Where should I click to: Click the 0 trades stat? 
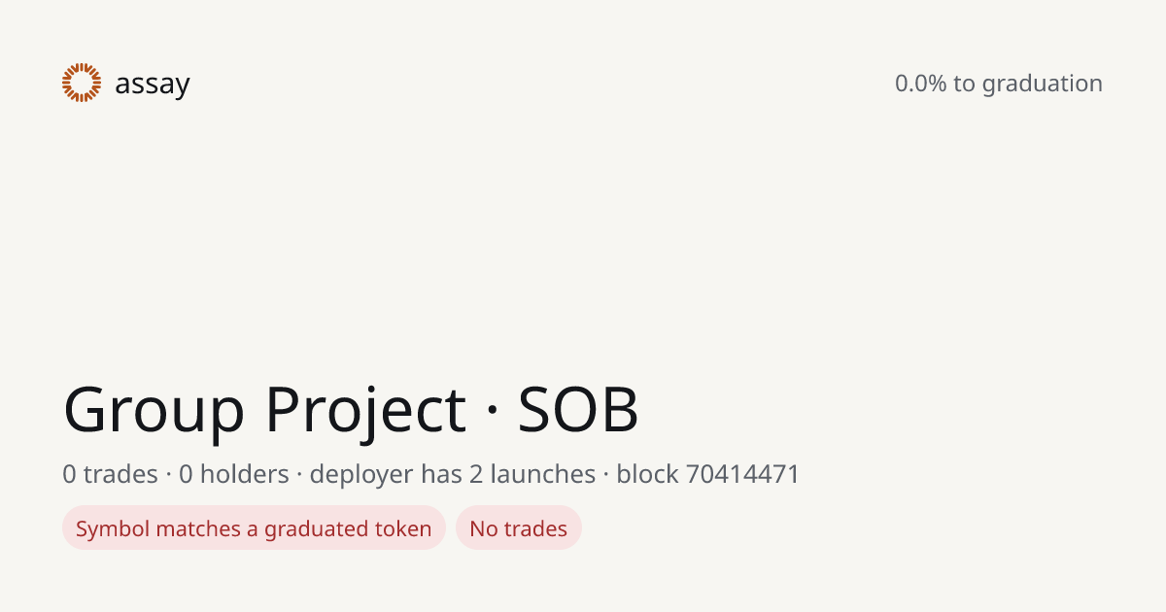[110, 474]
